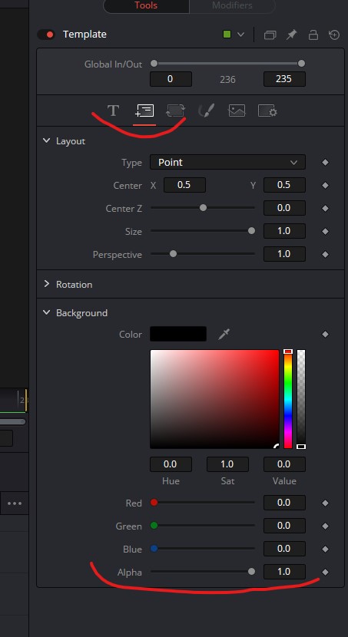The width and height of the screenshot is (348, 637).
Task: Click the three-dots options button
Action: (x=15, y=503)
